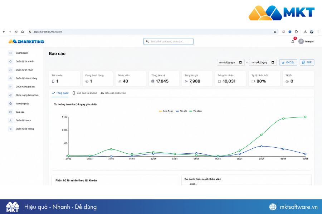Open browser home icon

click(23, 32)
